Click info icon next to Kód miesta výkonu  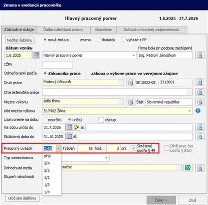point(198,111)
